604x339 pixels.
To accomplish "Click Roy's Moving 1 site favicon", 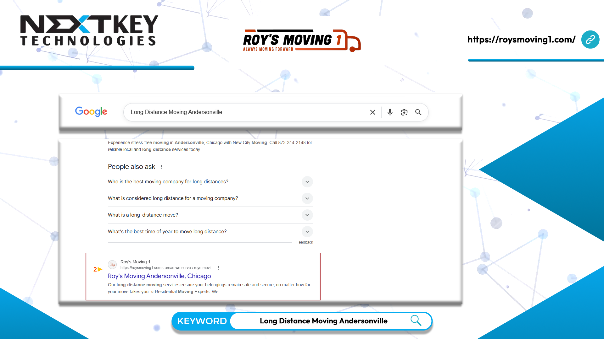I will (112, 265).
